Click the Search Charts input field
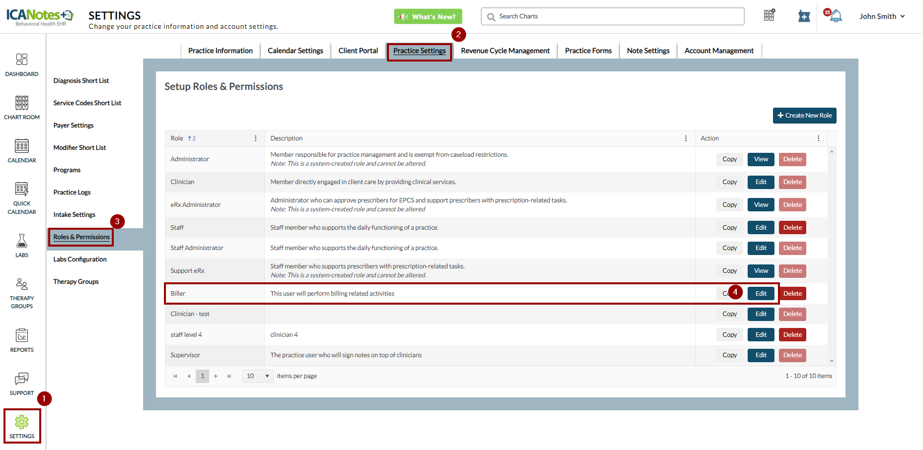 point(616,16)
